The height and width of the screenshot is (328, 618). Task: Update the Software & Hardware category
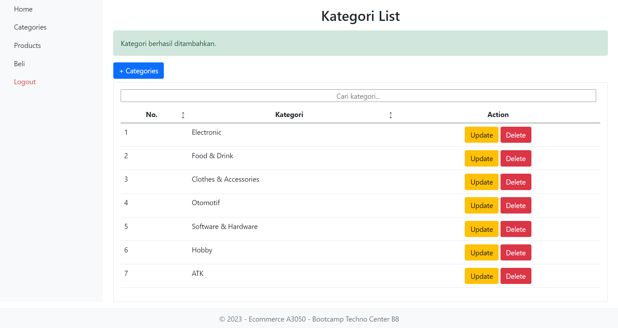point(481,229)
